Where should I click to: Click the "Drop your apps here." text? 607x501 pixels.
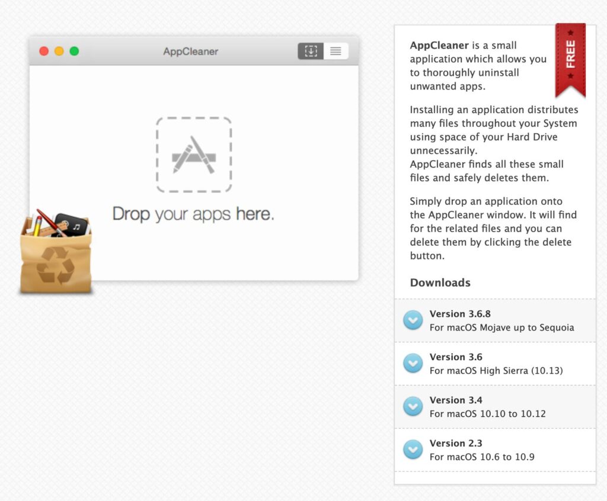(x=193, y=214)
